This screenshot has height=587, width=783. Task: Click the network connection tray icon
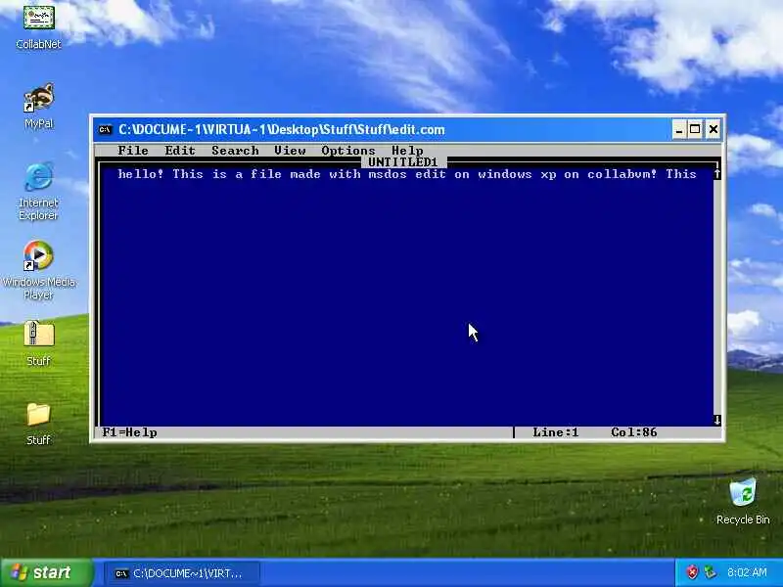point(710,572)
